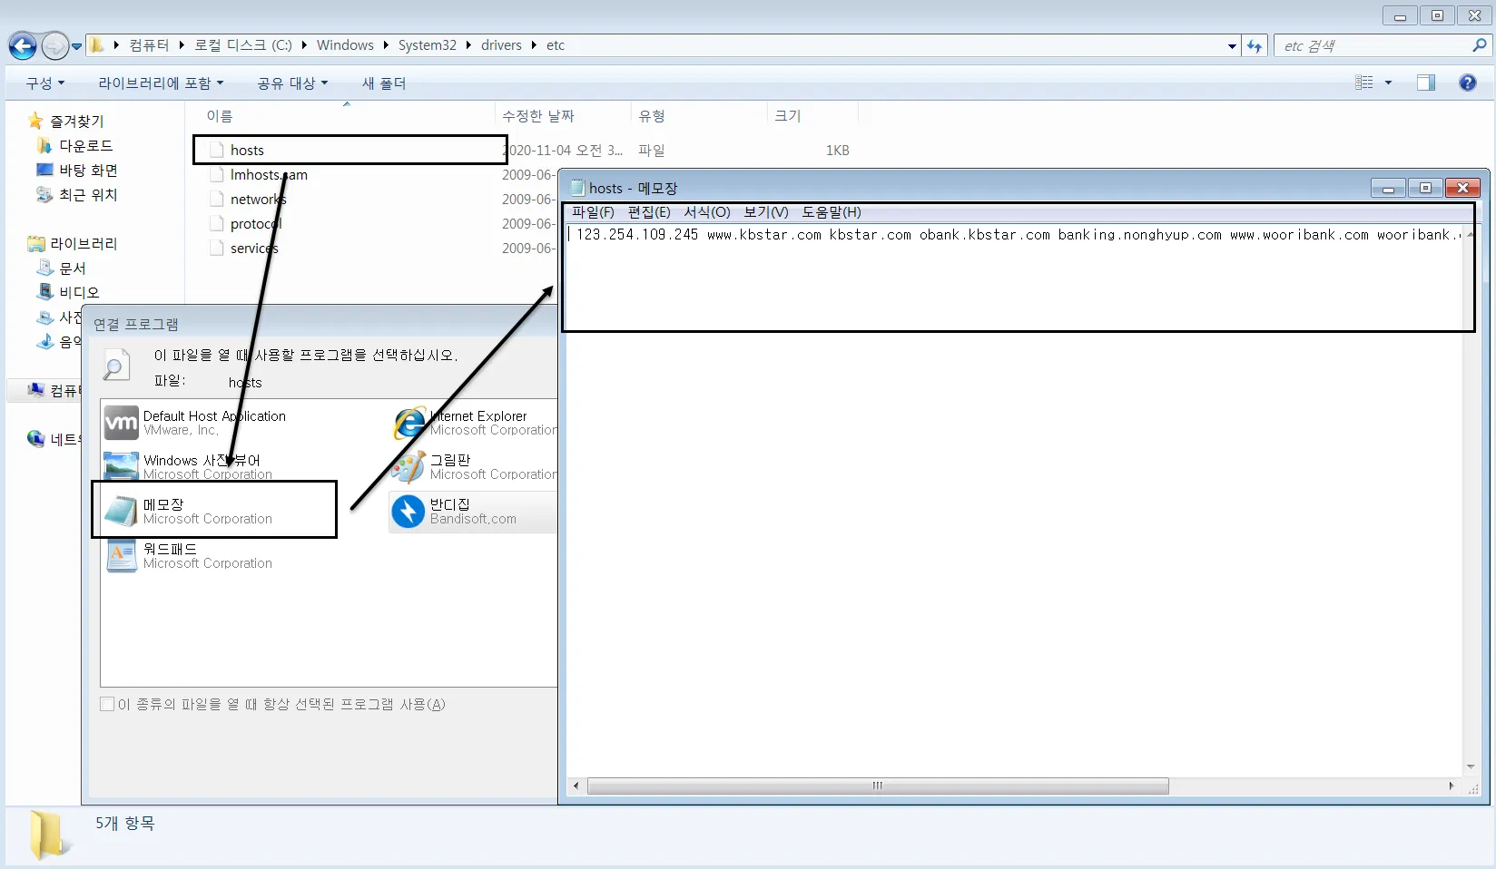Select the services file

(x=254, y=248)
